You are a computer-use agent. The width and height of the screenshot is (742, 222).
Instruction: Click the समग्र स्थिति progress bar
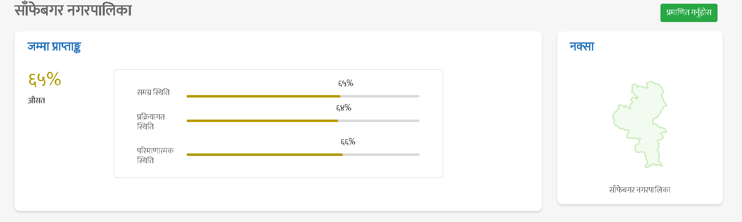click(303, 96)
